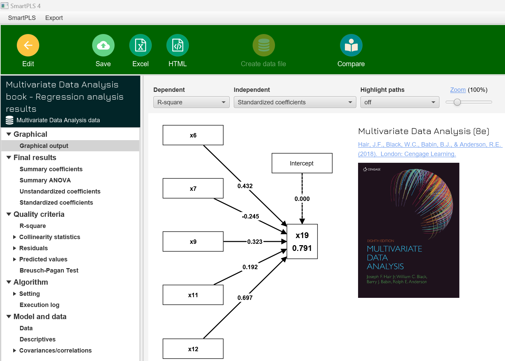The width and height of the screenshot is (505, 361).
Task: Select the x11 variable box
Action: [193, 295]
